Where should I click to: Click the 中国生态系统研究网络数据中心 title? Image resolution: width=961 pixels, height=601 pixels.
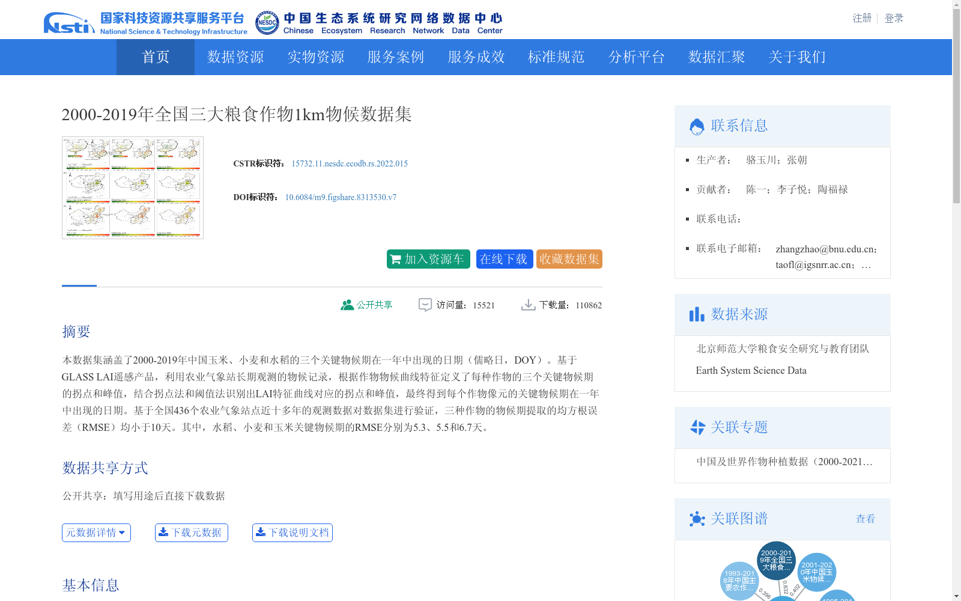point(393,19)
